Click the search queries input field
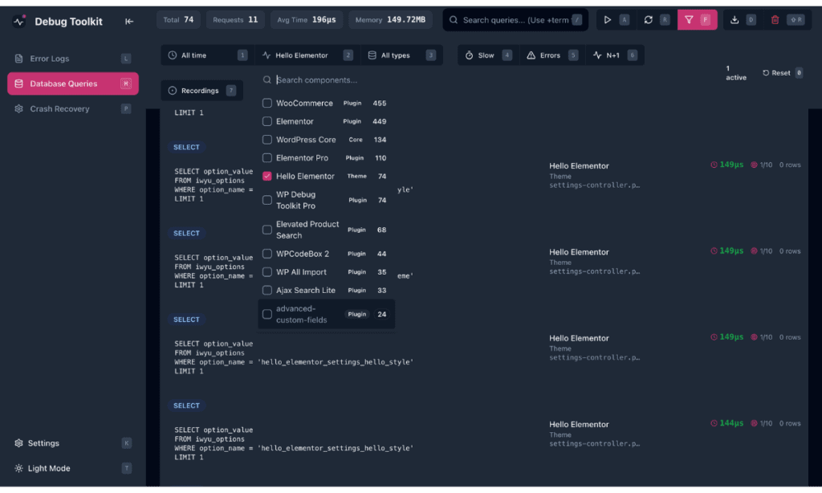The image size is (822, 493). 515,20
